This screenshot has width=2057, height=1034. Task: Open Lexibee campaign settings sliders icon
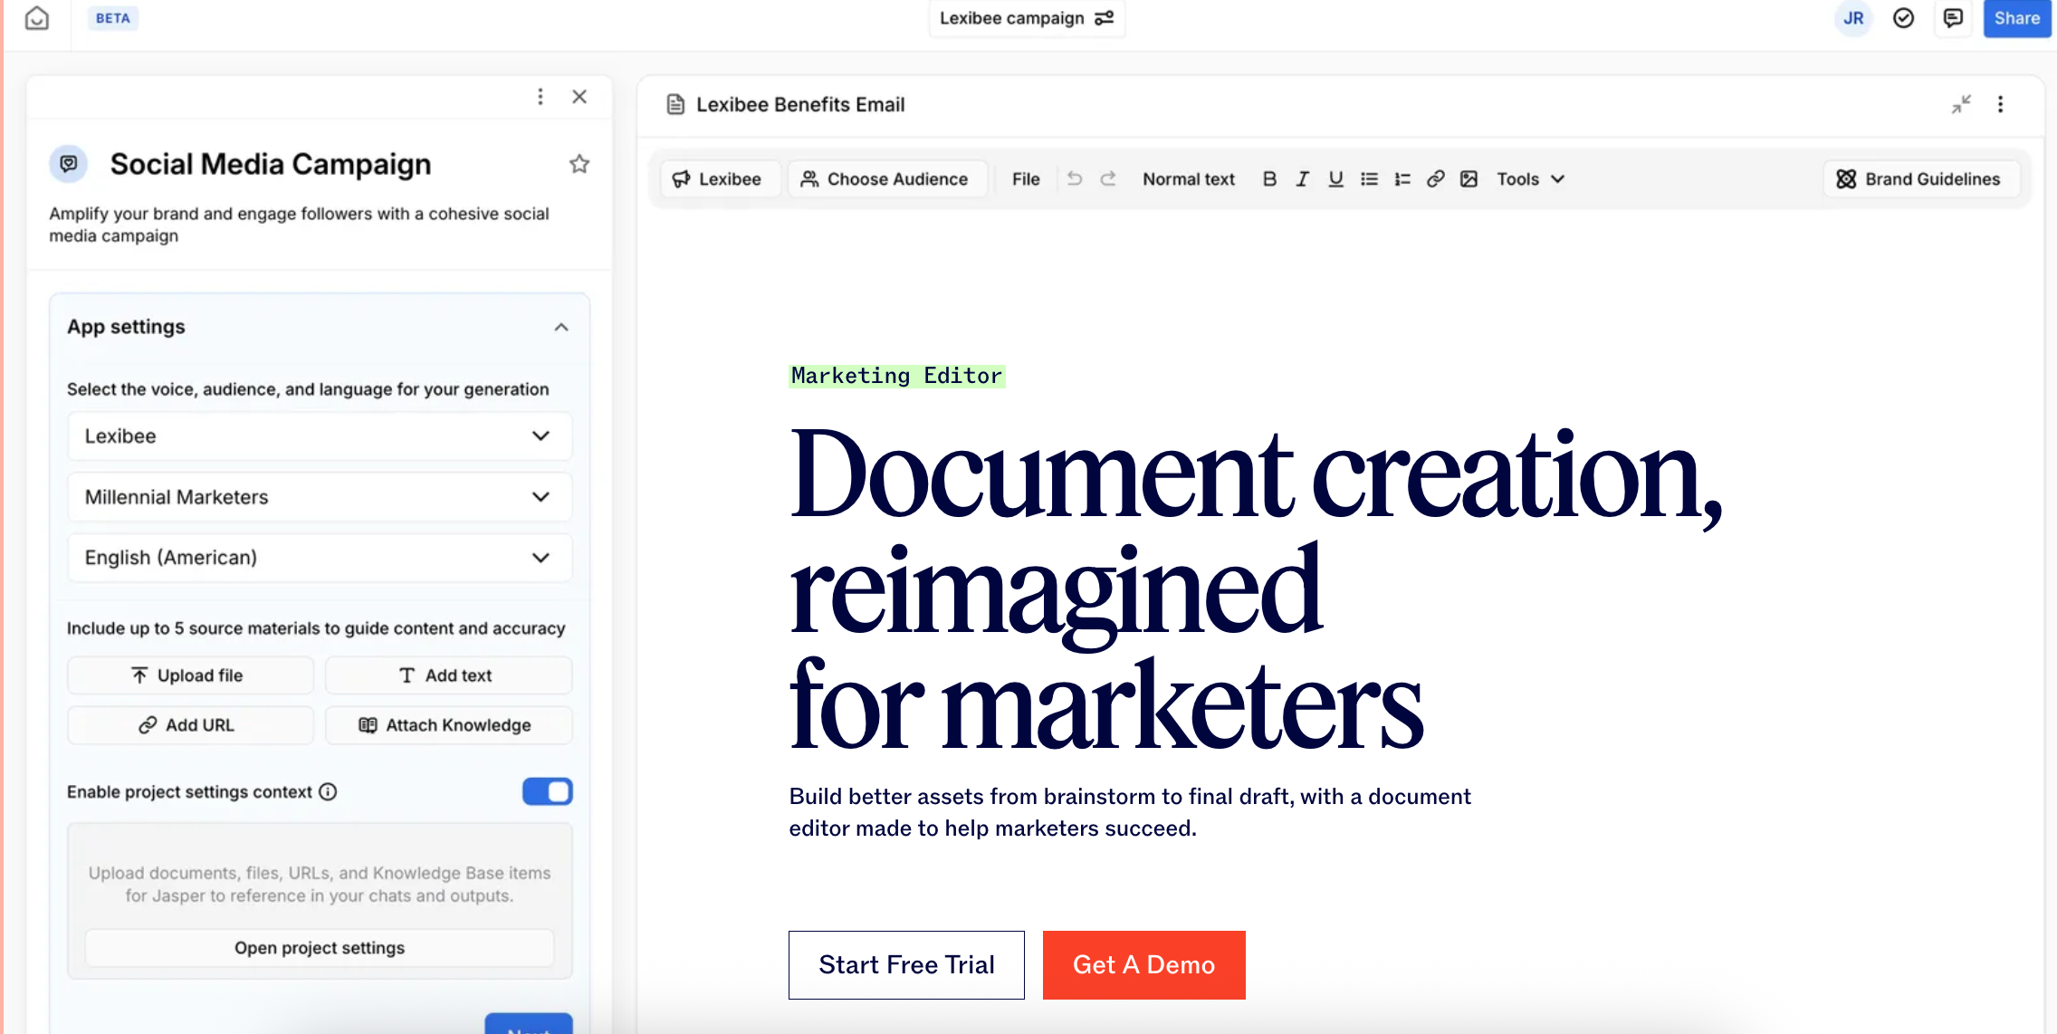[1104, 18]
